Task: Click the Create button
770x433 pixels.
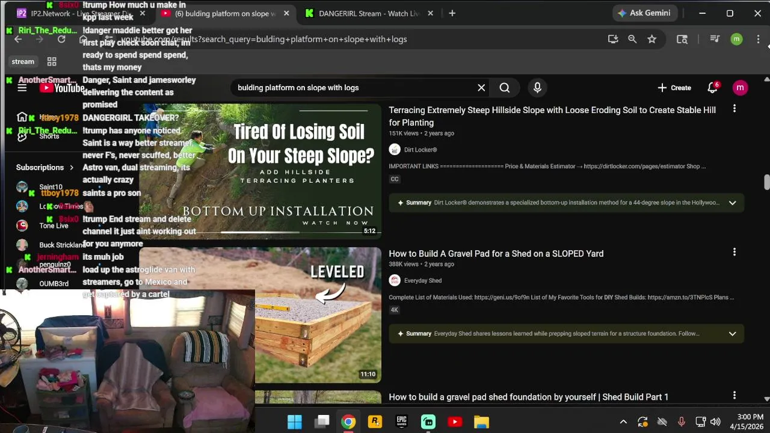Action: pos(674,88)
